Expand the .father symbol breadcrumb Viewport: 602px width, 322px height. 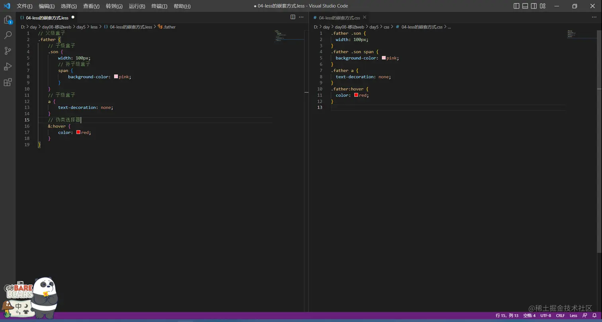point(169,27)
